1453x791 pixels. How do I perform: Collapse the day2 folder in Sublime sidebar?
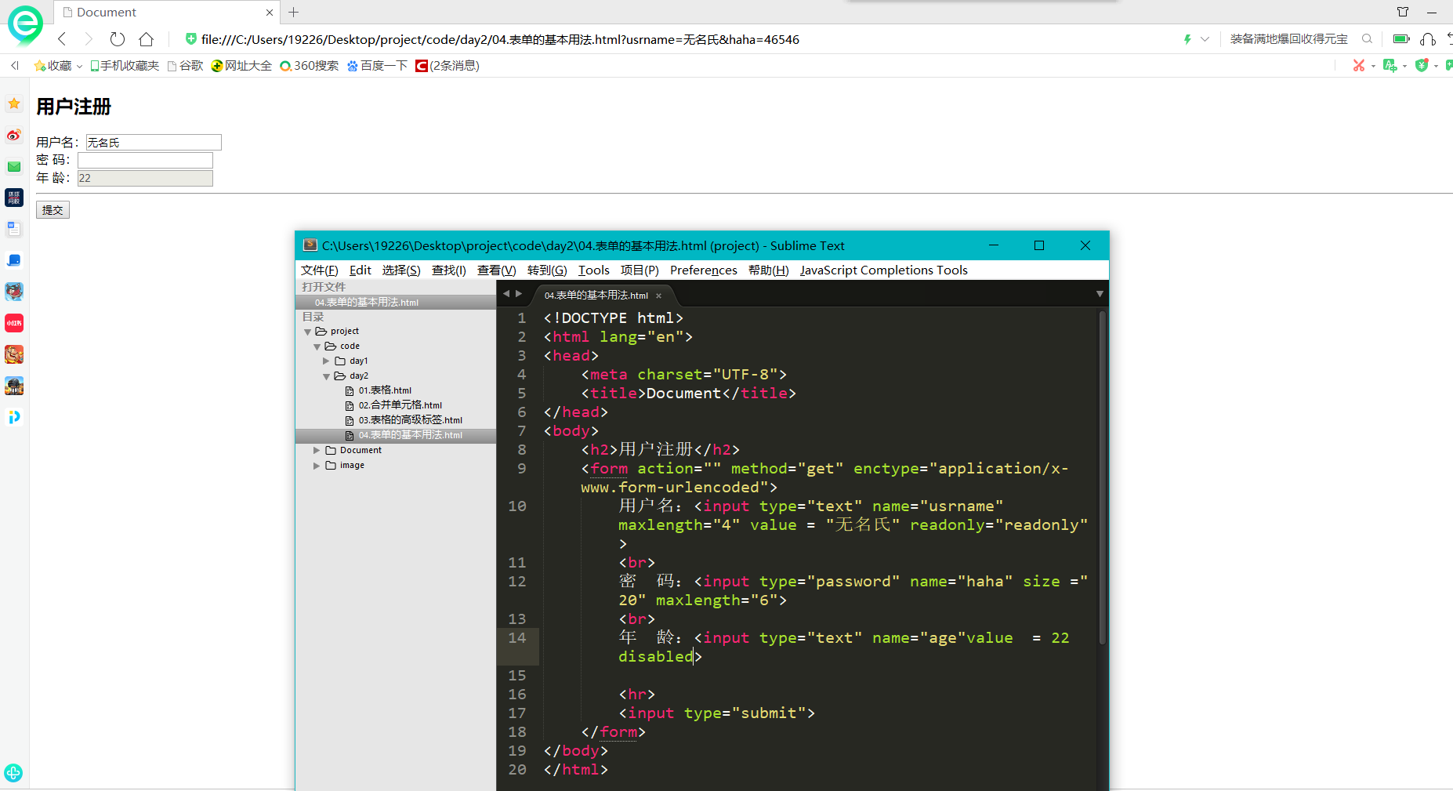tap(326, 376)
